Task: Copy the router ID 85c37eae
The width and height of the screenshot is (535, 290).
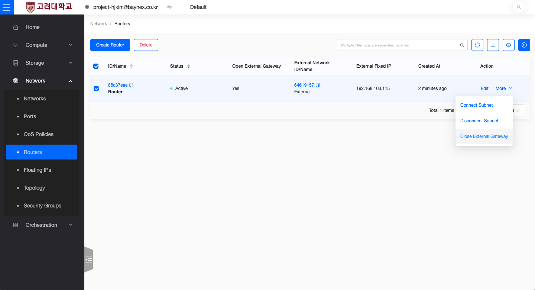Action: (131, 85)
